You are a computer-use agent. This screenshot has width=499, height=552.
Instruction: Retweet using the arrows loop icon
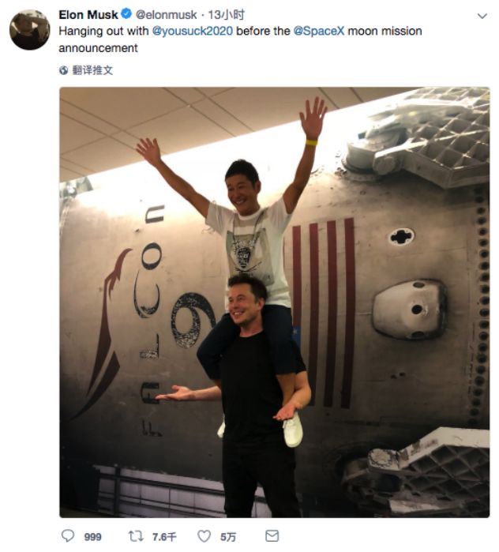(136, 536)
